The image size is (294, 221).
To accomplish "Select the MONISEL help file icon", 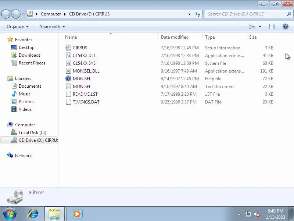I will coord(68,78).
